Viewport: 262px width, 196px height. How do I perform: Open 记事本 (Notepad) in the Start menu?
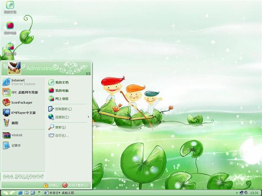pyautogui.click(x=23, y=145)
